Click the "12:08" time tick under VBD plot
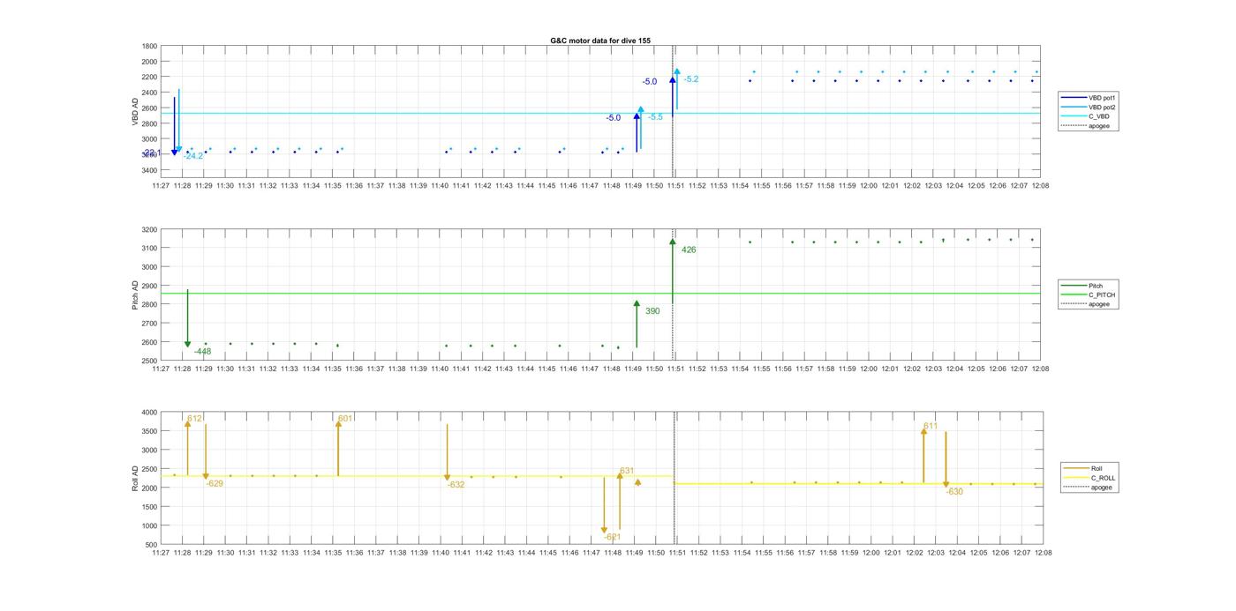The image size is (1236, 611). click(x=1042, y=186)
